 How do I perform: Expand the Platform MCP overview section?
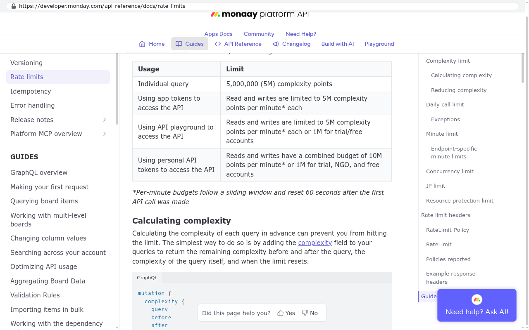click(105, 134)
